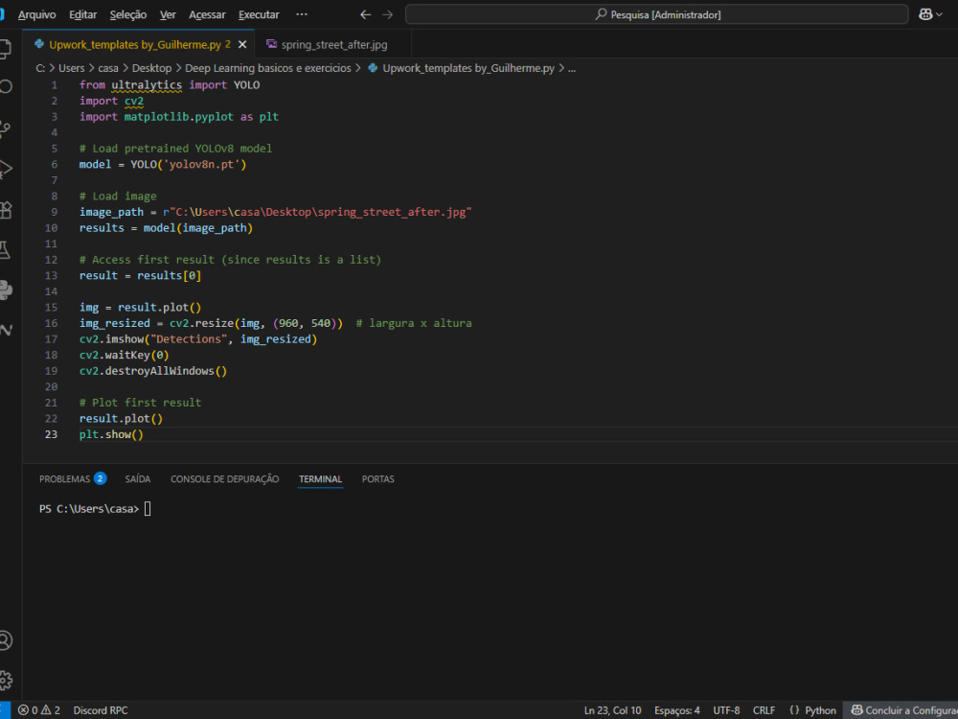This screenshot has width=958, height=719.
Task: Open the Manage gear icon
Action: coord(5,680)
